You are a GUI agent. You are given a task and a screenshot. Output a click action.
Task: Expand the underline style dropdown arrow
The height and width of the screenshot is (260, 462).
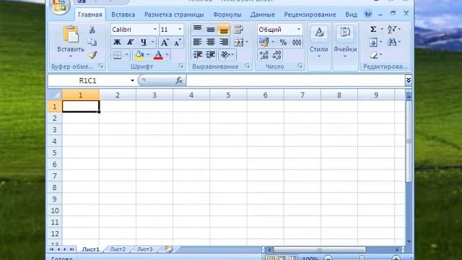point(152,42)
